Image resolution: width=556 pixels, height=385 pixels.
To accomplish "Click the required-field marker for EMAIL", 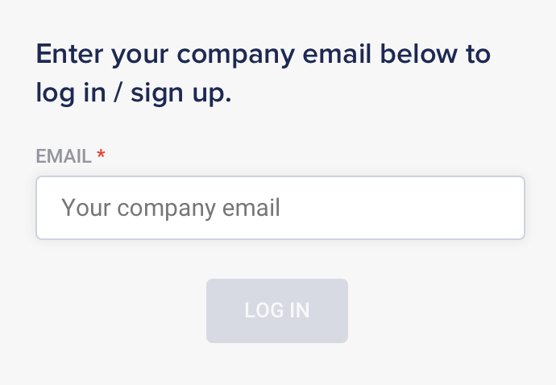I will (101, 155).
